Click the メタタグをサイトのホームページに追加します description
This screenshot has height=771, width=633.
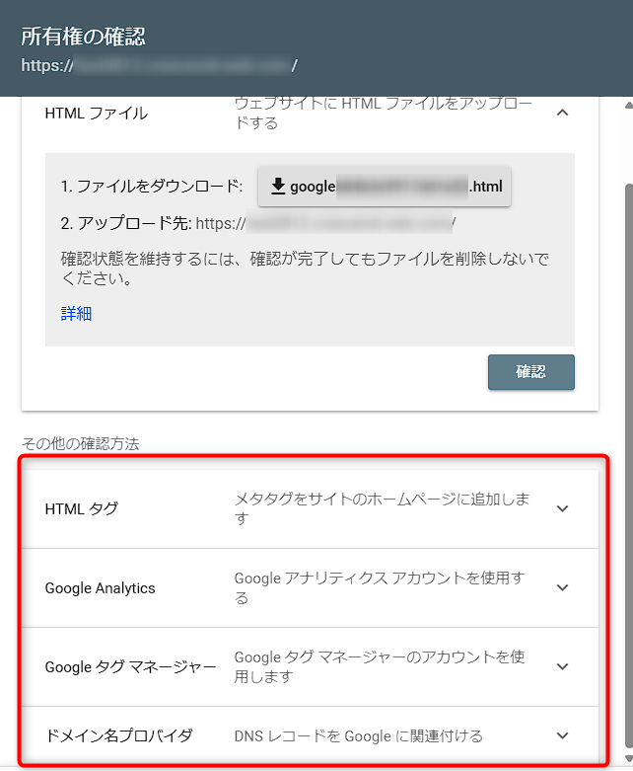pyautogui.click(x=382, y=508)
